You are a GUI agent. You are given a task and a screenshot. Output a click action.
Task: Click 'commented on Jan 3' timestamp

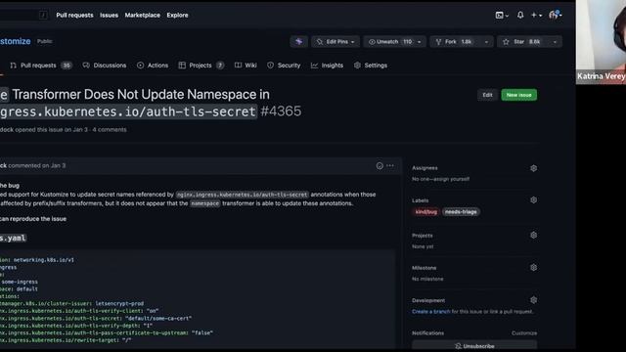click(x=37, y=165)
